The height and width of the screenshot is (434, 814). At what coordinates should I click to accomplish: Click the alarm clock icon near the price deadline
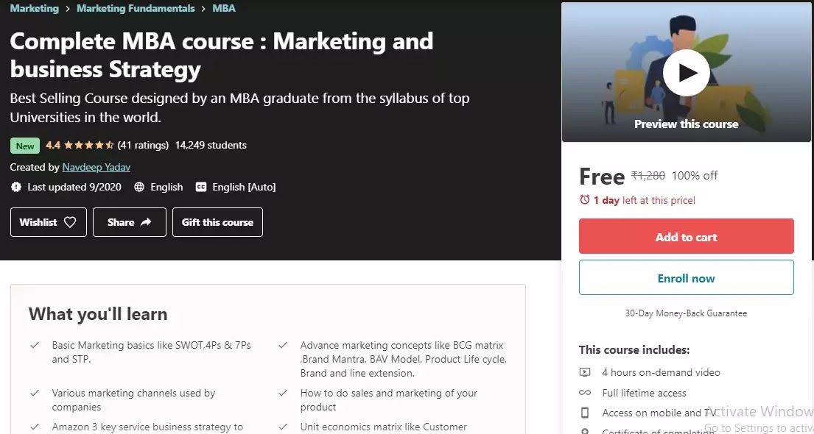tap(583, 200)
